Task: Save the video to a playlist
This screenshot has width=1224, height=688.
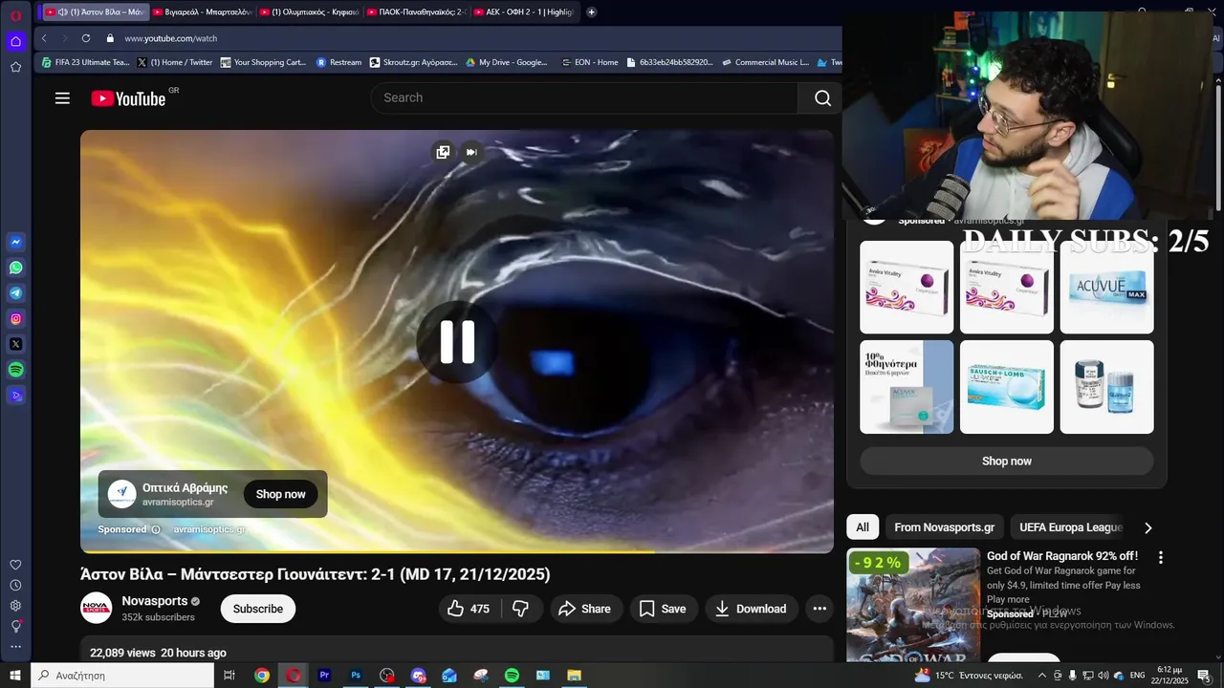Action: coord(663,609)
